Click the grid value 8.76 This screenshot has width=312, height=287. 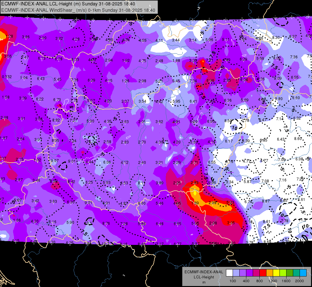(106, 224)
